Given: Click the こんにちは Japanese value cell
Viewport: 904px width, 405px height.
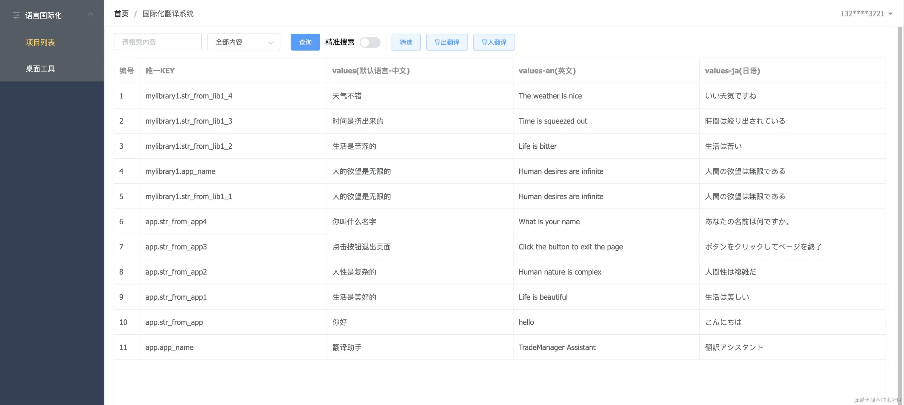Looking at the screenshot, I should [723, 322].
